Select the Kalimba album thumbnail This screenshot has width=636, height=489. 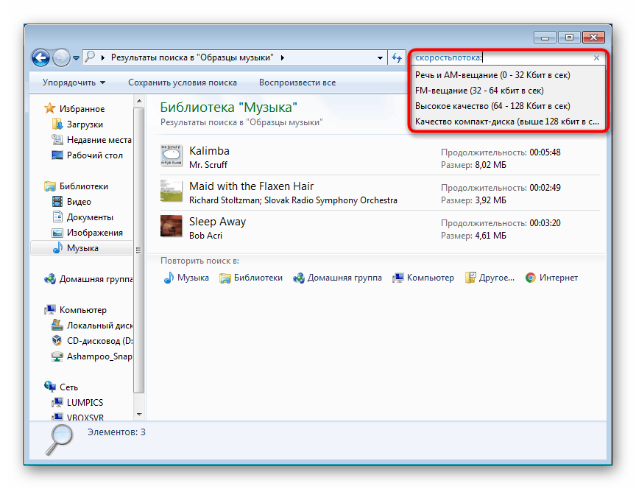pyautogui.click(x=172, y=155)
